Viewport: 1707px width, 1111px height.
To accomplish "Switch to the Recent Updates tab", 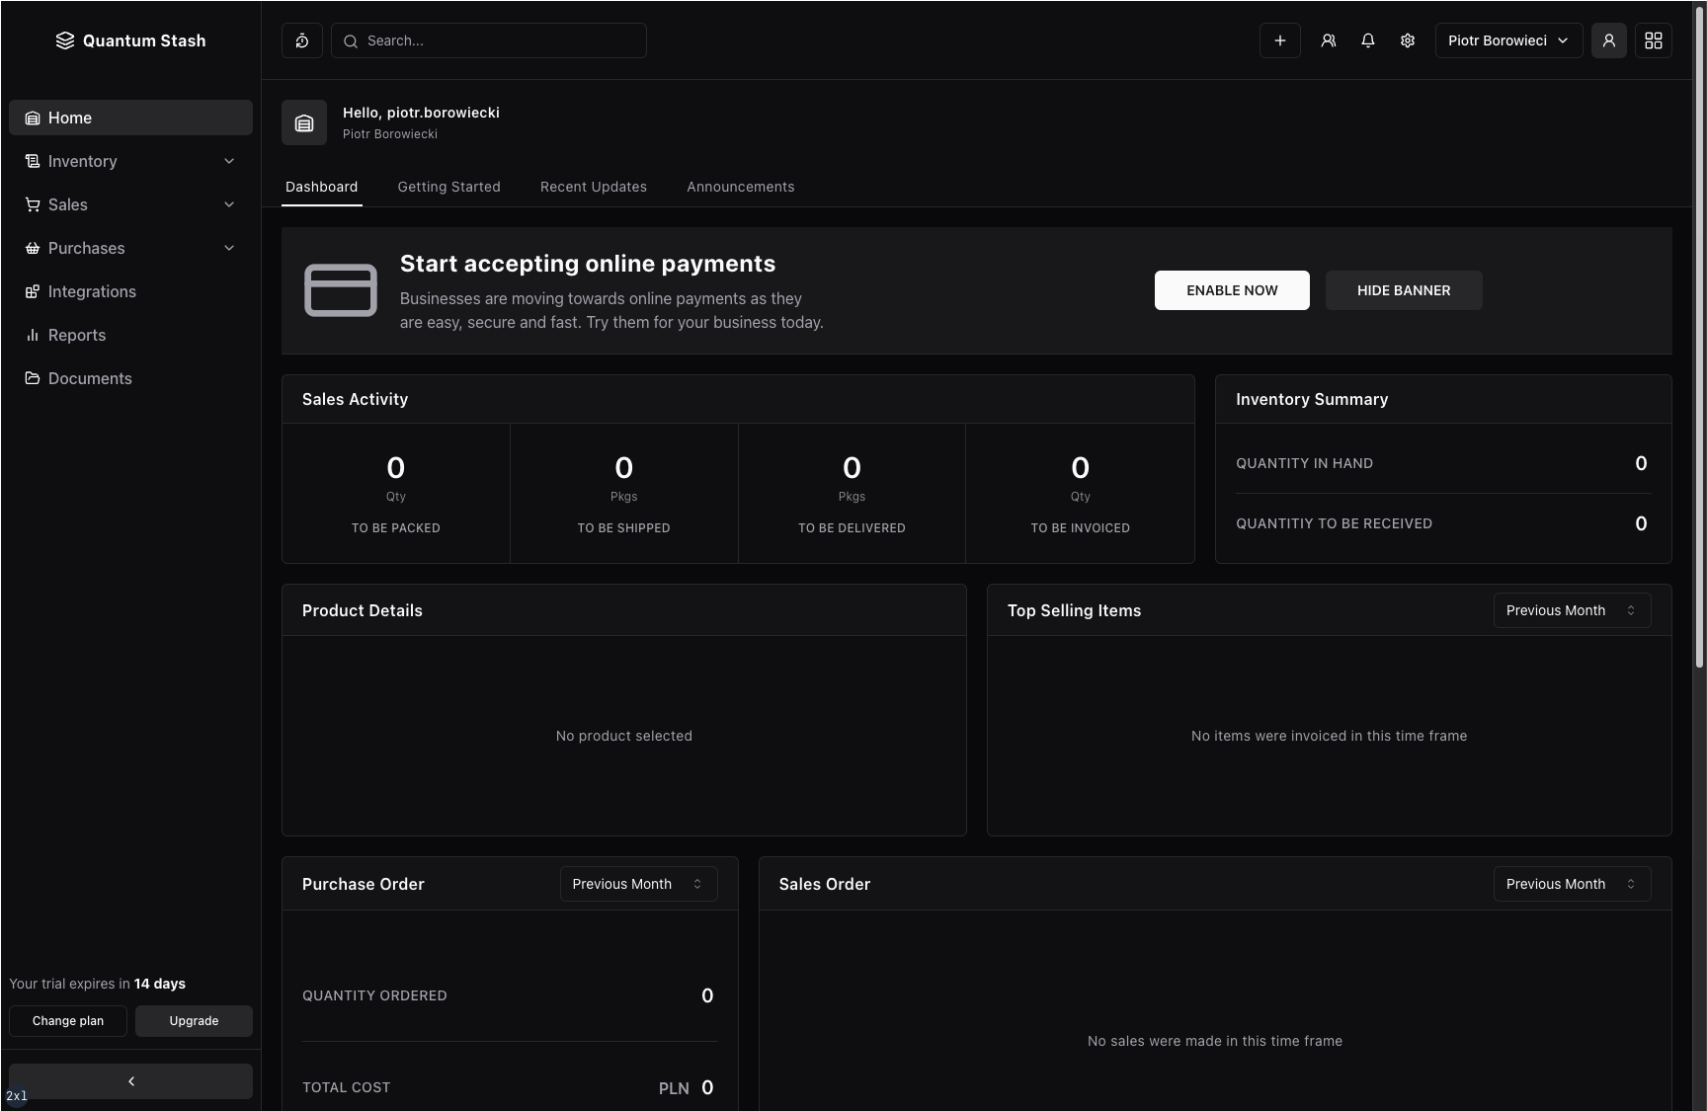I will pos(594,187).
